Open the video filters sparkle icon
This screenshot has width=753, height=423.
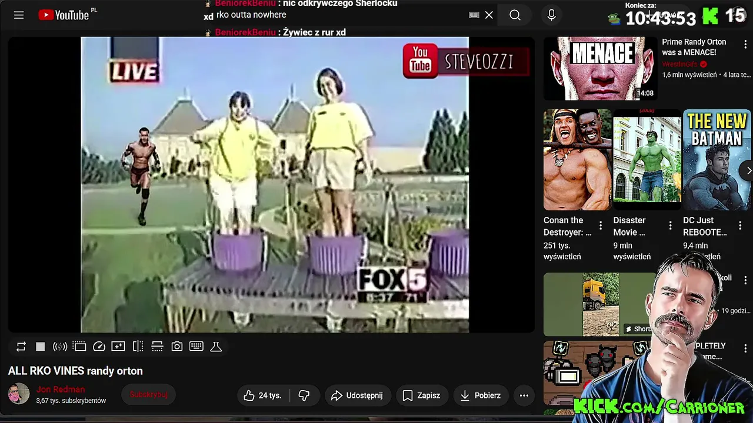coord(118,347)
